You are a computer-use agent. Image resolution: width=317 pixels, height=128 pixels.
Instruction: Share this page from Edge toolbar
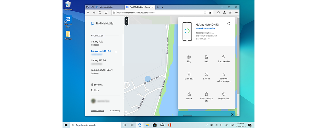click(x=230, y=13)
